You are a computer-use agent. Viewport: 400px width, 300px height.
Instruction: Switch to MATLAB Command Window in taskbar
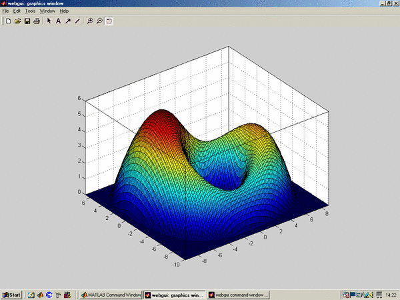tap(111, 295)
